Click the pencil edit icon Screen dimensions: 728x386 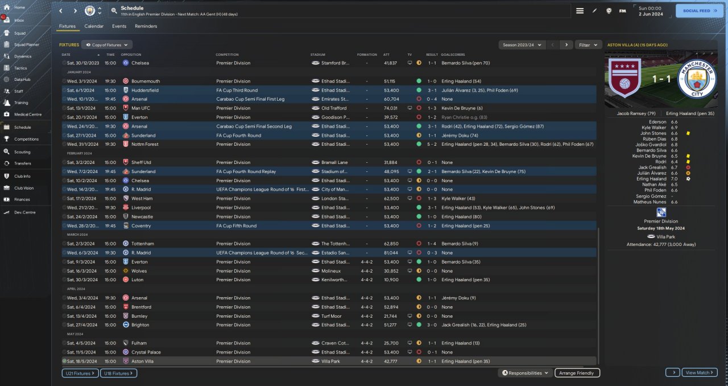pos(595,11)
